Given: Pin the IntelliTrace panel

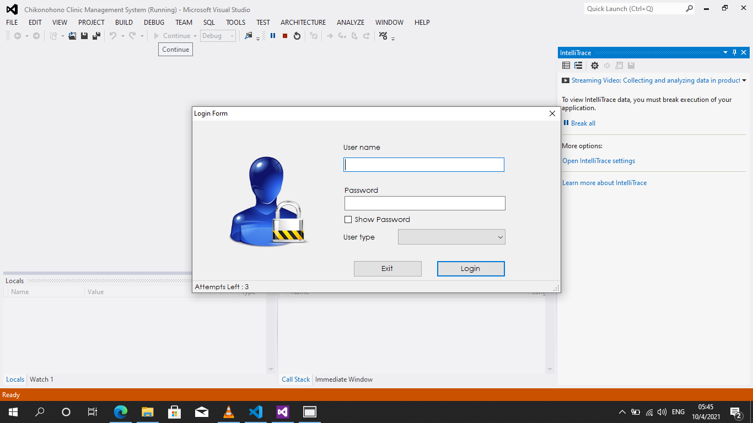Looking at the screenshot, I should tap(734, 53).
